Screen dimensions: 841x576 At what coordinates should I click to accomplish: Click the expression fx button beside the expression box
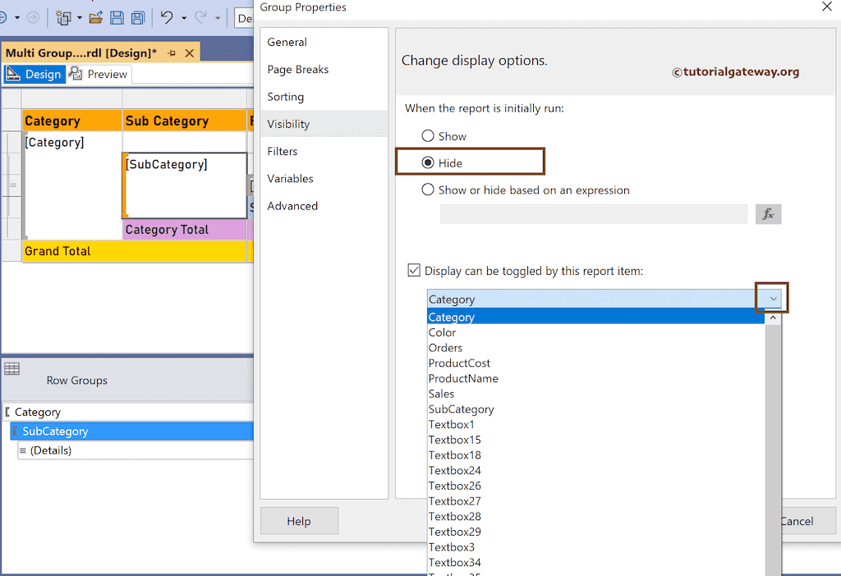[768, 213]
